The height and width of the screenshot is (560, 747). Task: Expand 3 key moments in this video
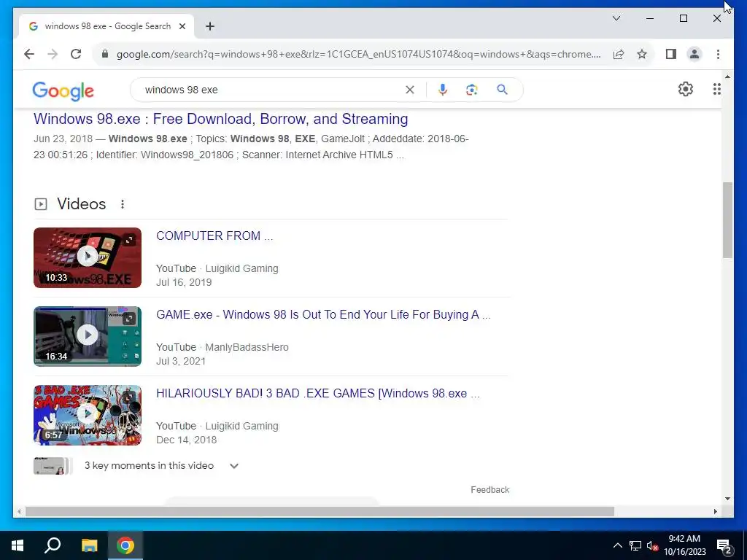click(x=234, y=466)
